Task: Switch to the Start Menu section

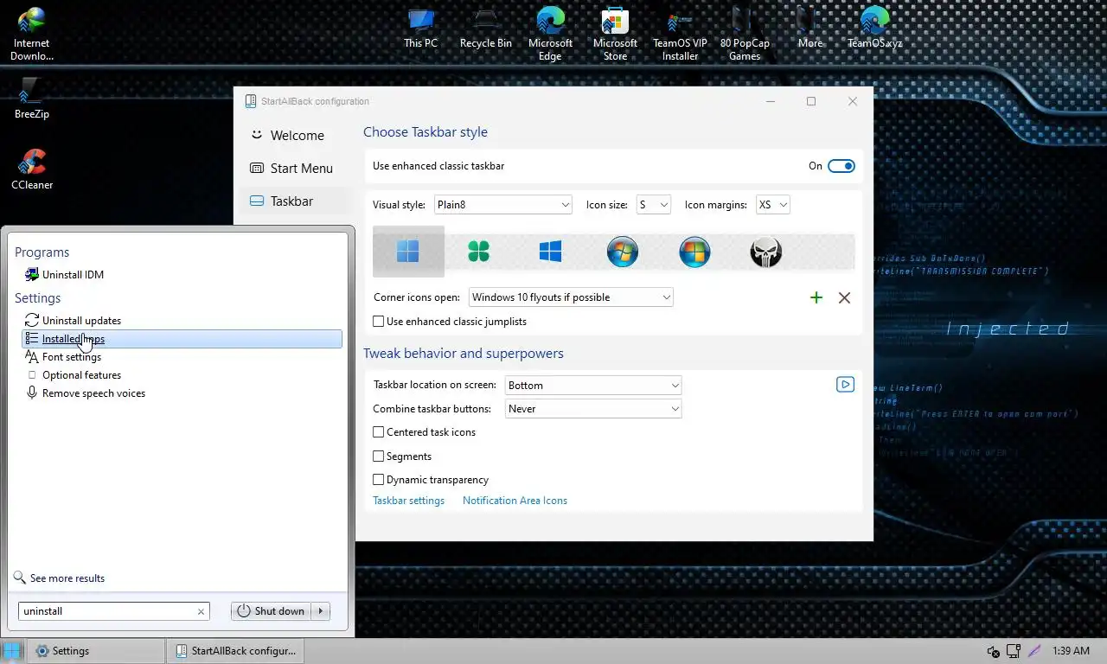Action: [296, 169]
